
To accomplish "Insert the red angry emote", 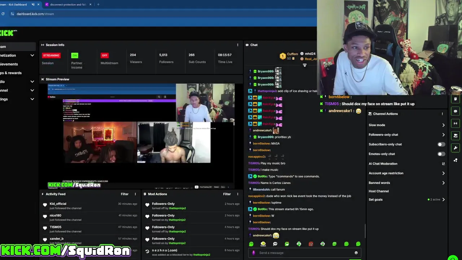I will tap(311, 244).
